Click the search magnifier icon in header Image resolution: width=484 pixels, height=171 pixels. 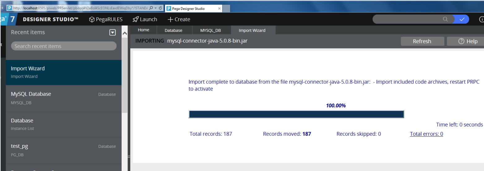tap(445, 19)
